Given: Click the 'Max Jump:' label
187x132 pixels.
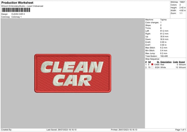Looking at the screenshot, I should pyautogui.click(x=150, y=53).
